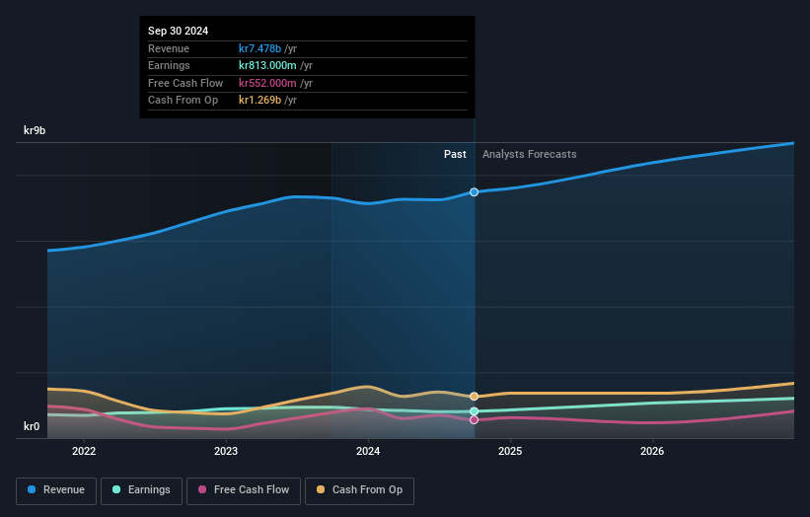Toggle the Revenue legend button

(x=56, y=490)
